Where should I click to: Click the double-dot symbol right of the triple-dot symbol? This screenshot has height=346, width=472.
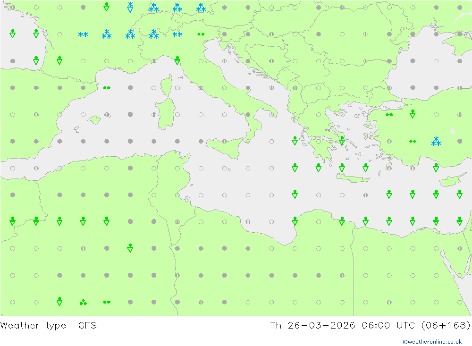point(107,302)
